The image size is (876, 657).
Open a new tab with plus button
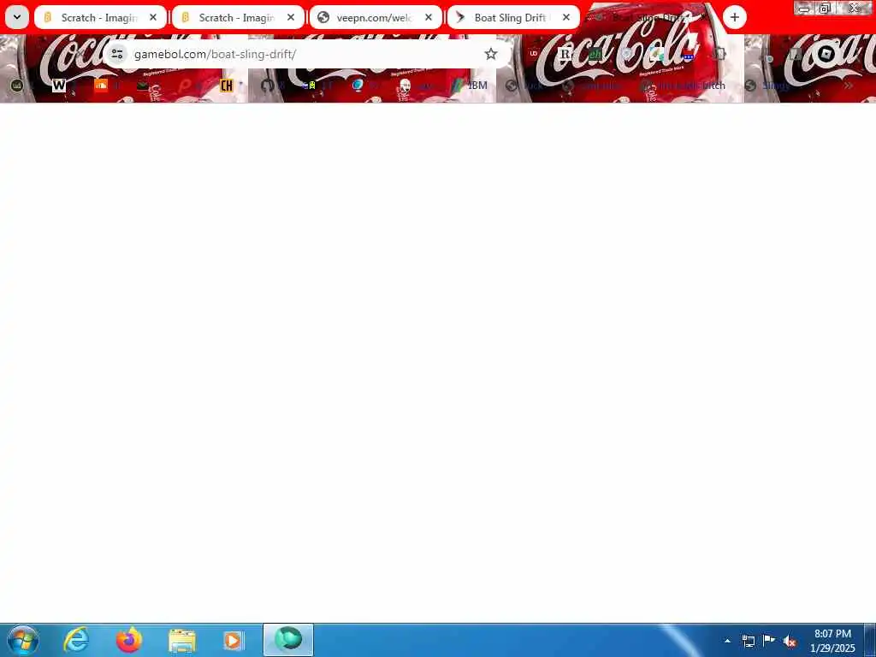pos(735,17)
